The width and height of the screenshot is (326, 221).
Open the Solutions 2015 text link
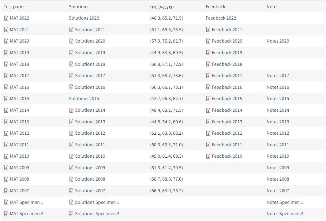coord(84,99)
